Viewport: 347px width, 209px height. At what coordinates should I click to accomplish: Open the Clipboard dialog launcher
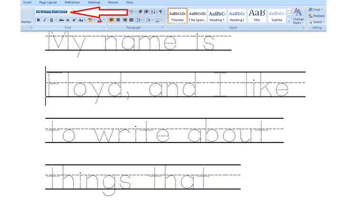point(31,27)
